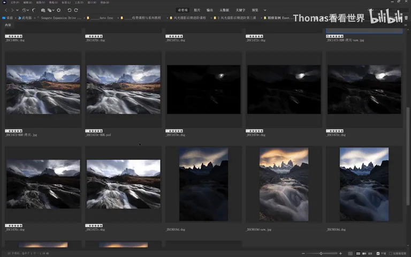Expand path chevron after 收费课程与系列教程
The height and width of the screenshot is (257, 411).
(167, 18)
